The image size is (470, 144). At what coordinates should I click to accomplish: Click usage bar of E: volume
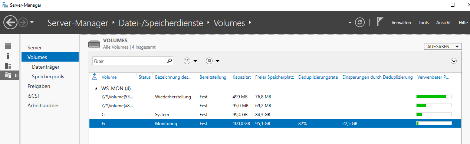coord(434,123)
